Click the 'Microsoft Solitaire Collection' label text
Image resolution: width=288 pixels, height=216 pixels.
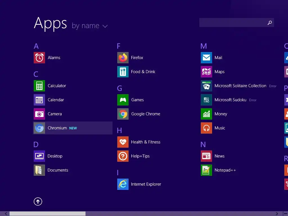point(240,86)
